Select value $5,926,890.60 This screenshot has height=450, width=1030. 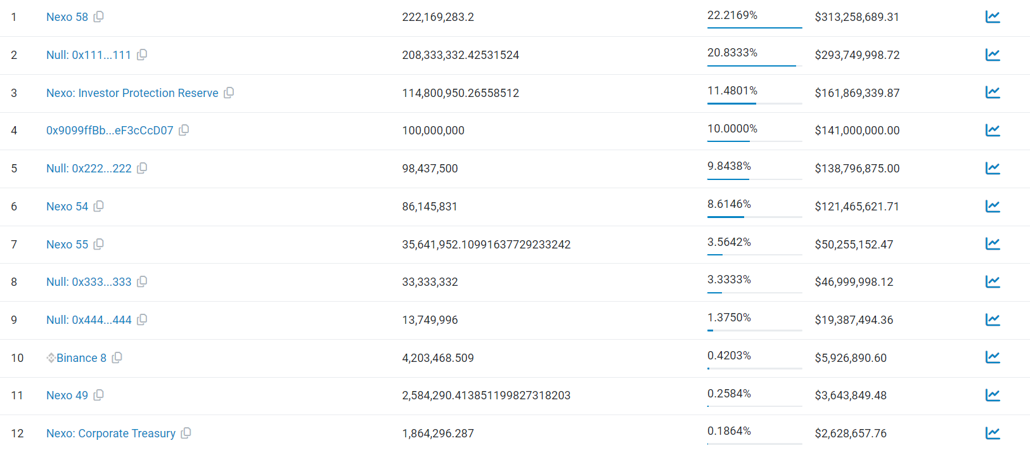[x=851, y=358]
